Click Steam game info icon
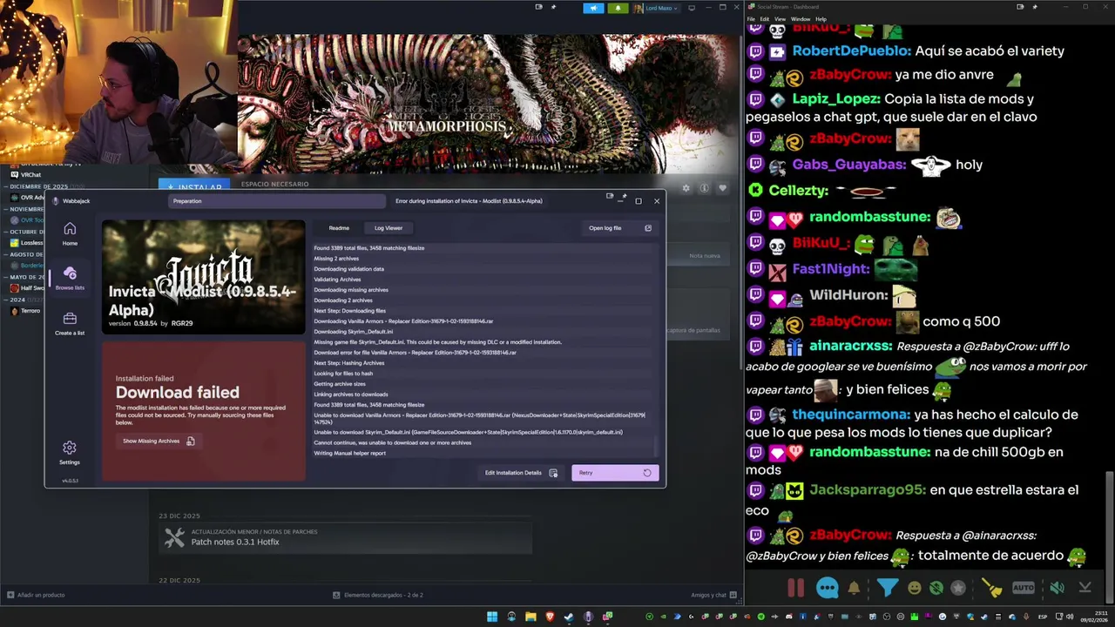Viewport: 1115px width, 627px height. pos(704,188)
